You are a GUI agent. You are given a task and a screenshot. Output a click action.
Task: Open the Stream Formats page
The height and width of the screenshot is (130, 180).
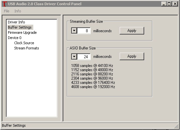point(26,48)
